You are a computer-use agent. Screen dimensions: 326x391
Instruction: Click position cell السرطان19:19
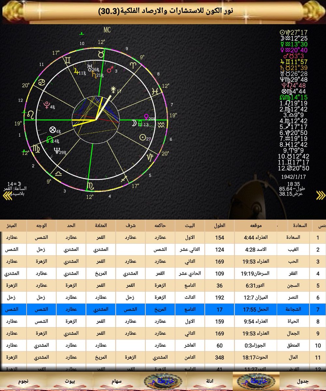point(256,274)
